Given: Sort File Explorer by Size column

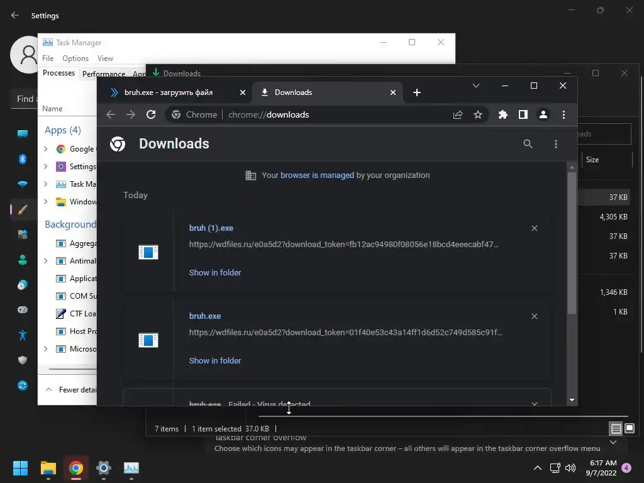Looking at the screenshot, I should pyautogui.click(x=592, y=159).
